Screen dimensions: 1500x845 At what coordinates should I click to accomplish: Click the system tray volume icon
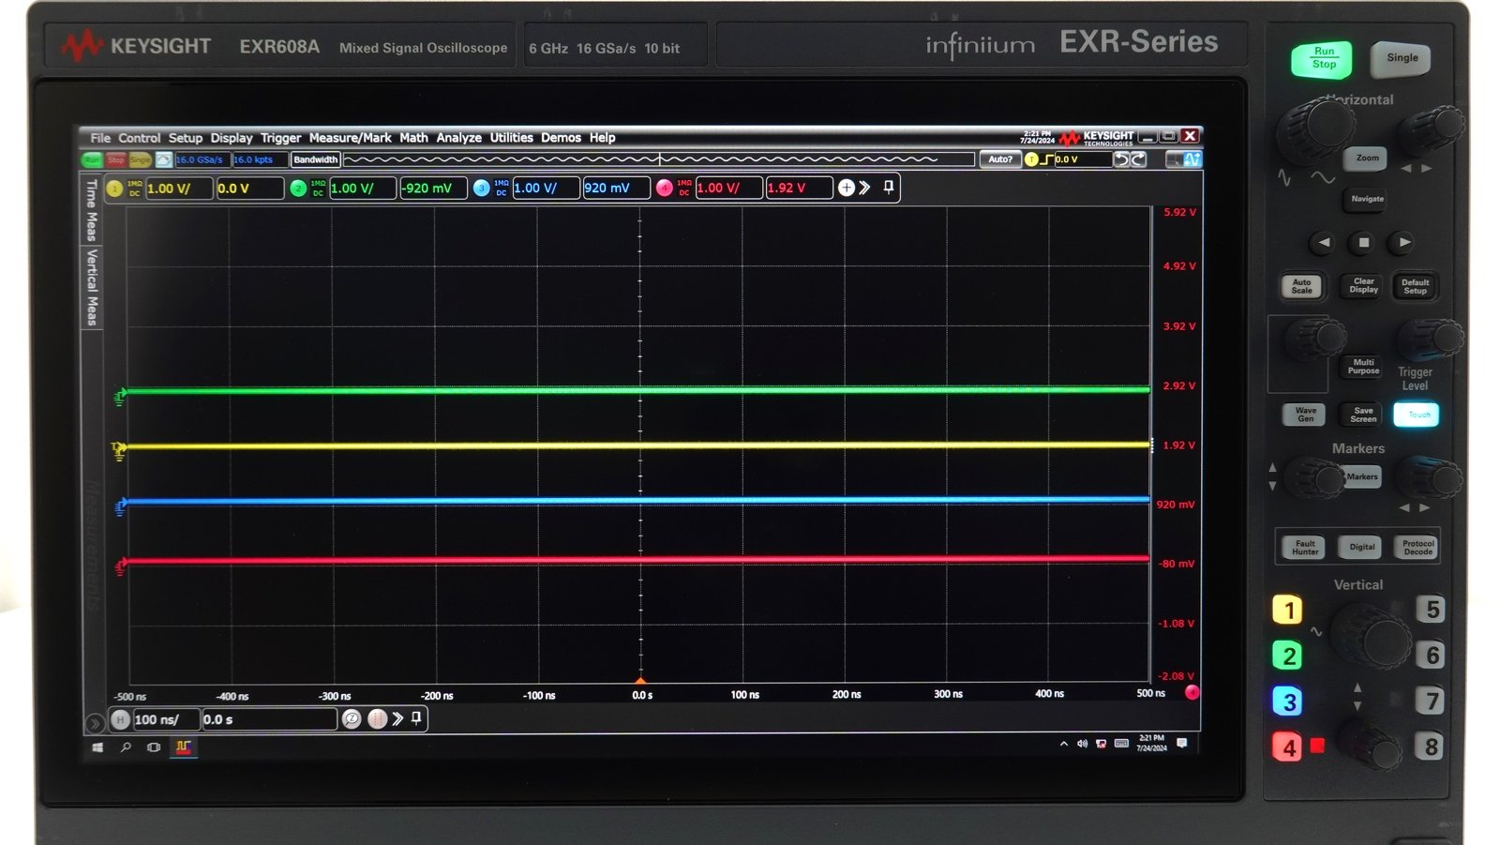(x=1082, y=744)
